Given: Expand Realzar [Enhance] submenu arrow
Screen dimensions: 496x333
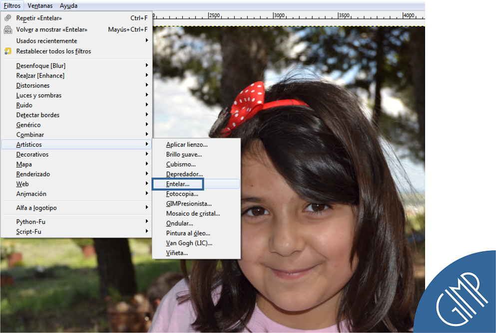Looking at the screenshot, I should pos(147,75).
